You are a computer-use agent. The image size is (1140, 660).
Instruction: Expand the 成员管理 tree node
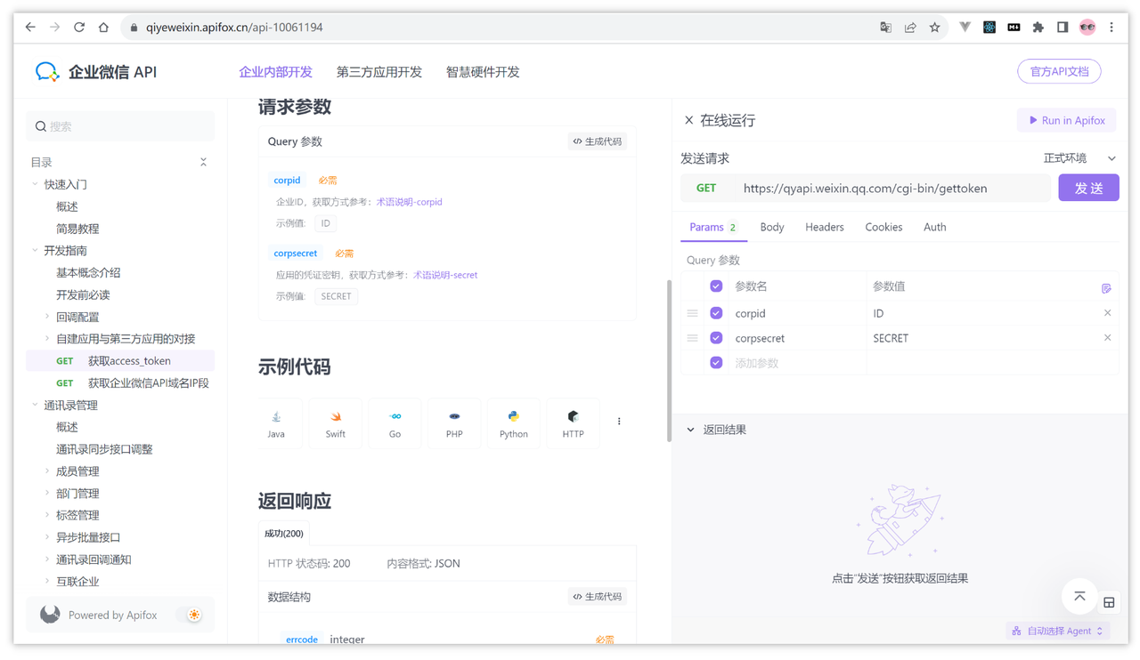47,471
